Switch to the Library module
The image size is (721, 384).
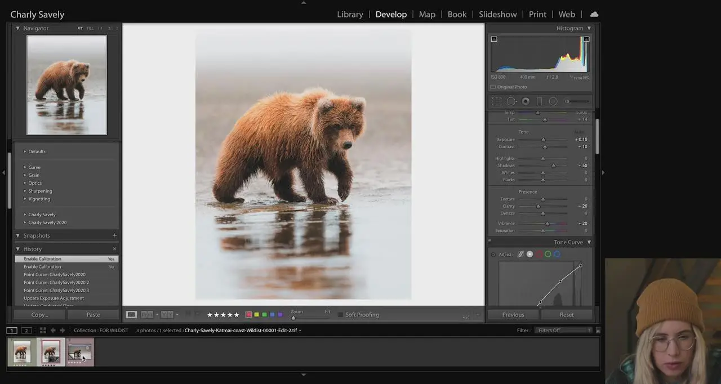[350, 14]
